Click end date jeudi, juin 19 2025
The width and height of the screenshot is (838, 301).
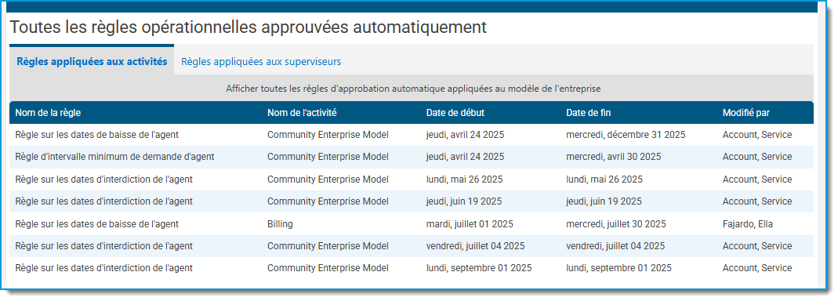click(x=604, y=201)
